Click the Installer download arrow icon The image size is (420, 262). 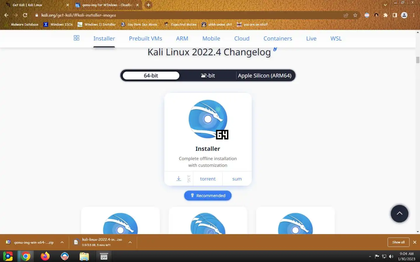tap(179, 178)
